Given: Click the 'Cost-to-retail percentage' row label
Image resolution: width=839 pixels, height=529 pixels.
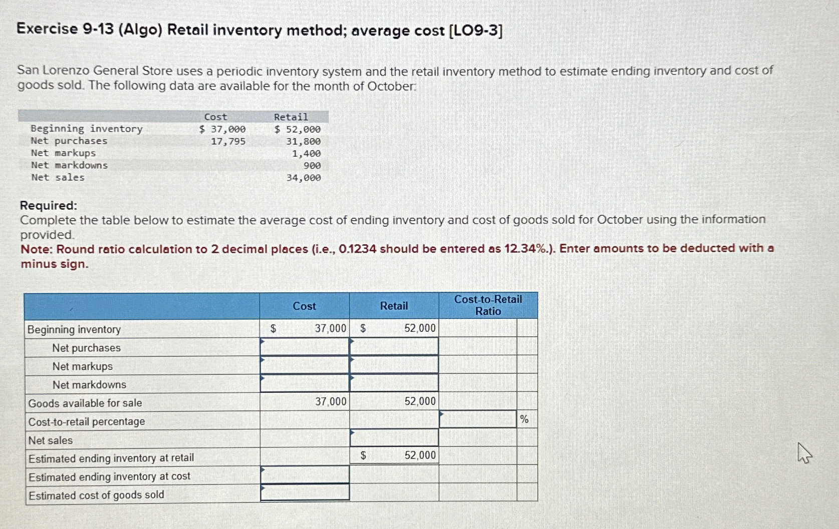Looking at the screenshot, I should click(x=87, y=421).
